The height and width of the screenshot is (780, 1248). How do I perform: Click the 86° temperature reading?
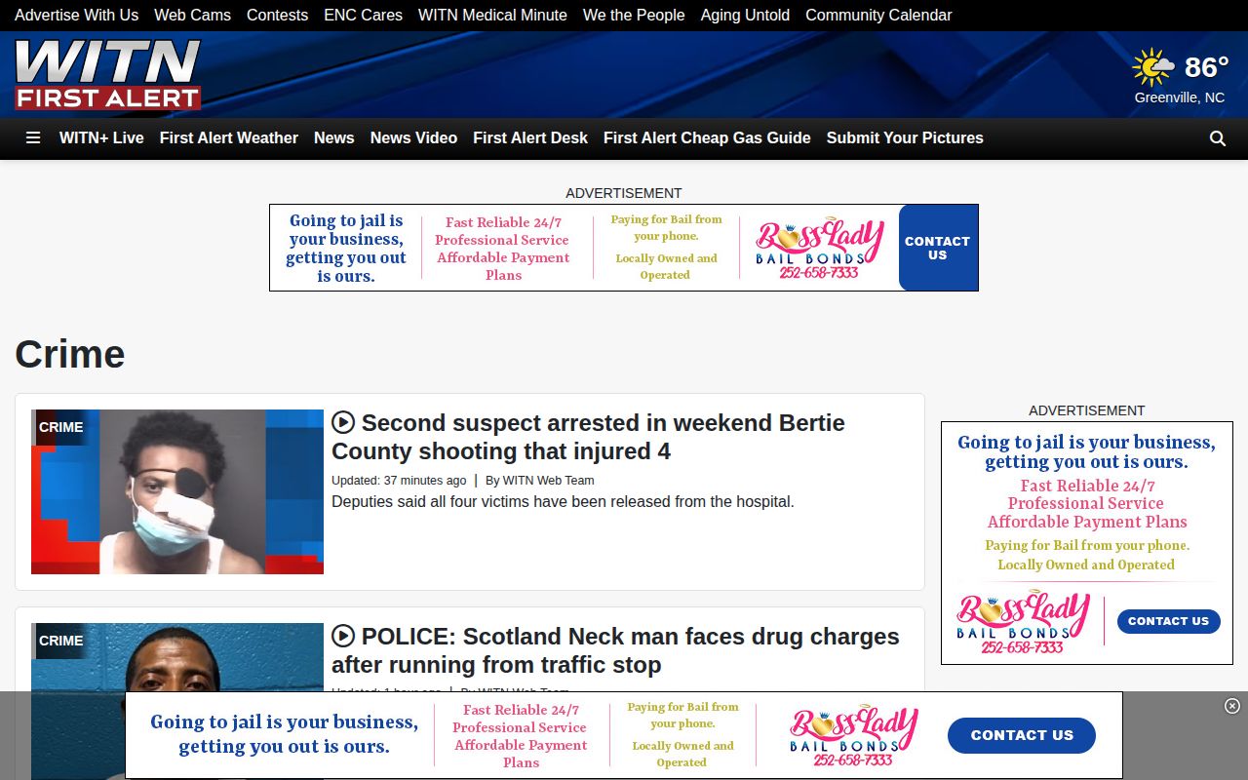click(x=1206, y=67)
